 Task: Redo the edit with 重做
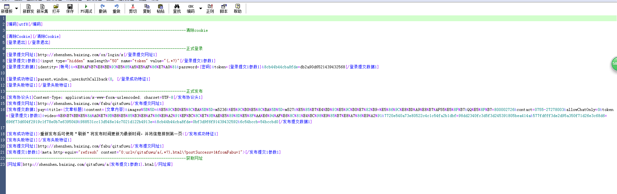tap(116, 8)
